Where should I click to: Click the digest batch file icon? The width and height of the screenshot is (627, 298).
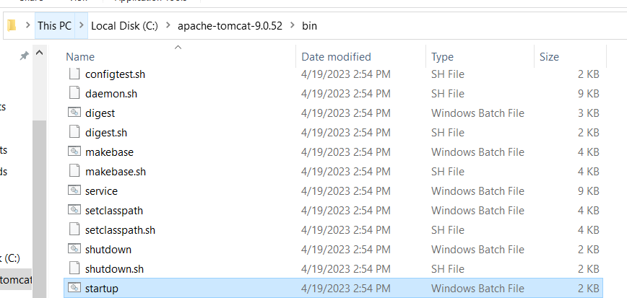point(74,113)
